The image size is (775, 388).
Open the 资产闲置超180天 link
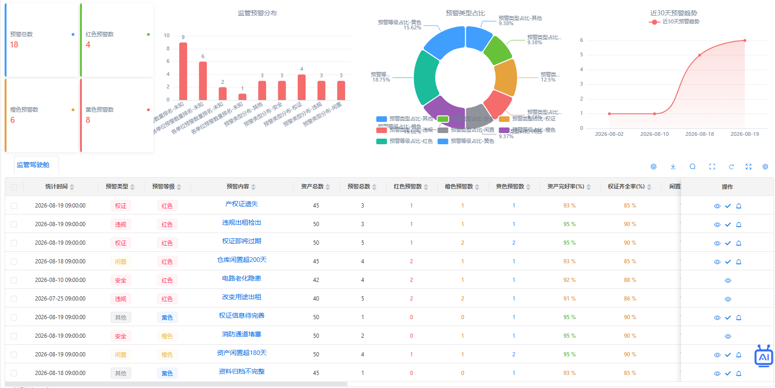[241, 353]
